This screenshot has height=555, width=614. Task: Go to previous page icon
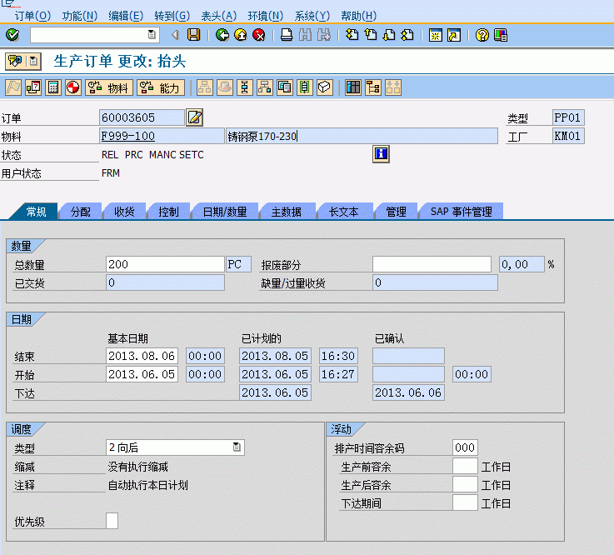tap(371, 35)
